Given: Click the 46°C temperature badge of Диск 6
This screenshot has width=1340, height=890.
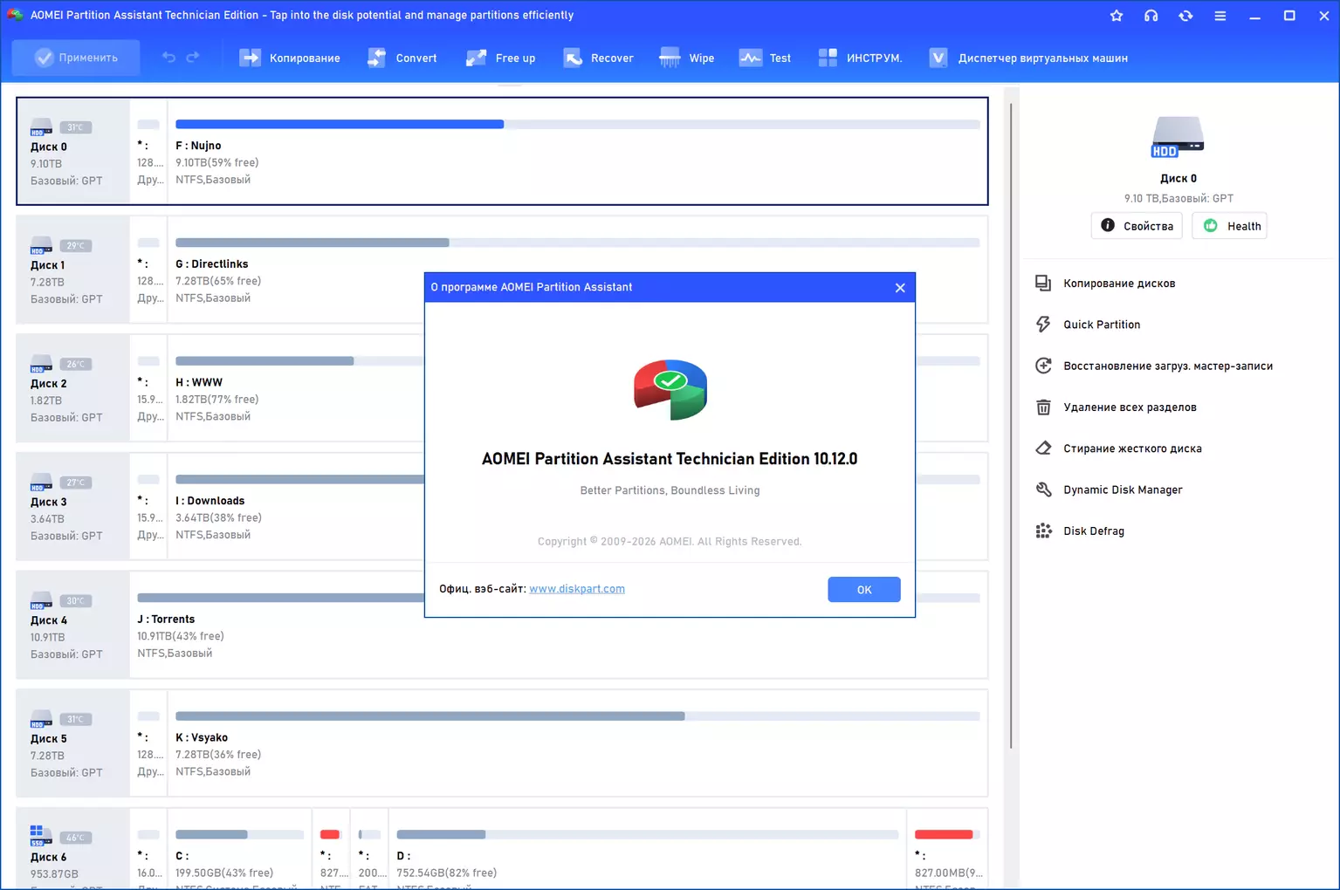Looking at the screenshot, I should pos(76,838).
